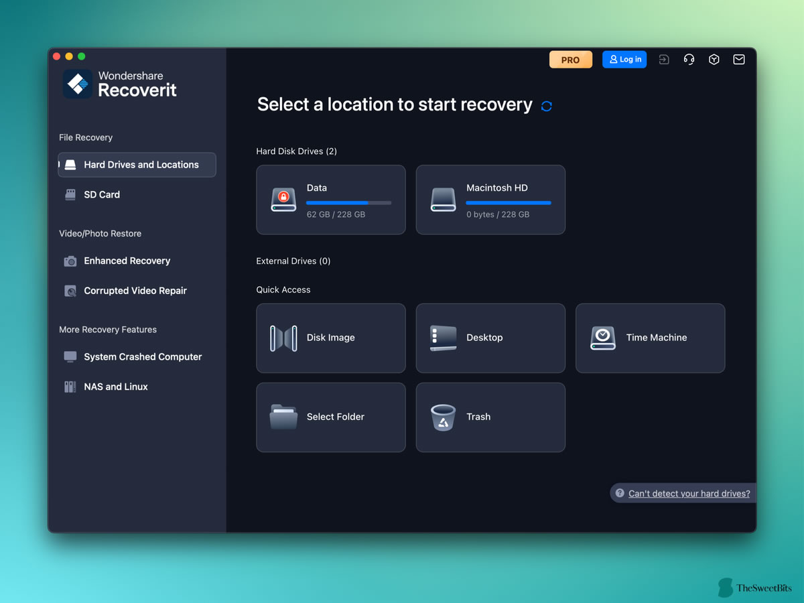
Task: Click the NAS and Linux server icon
Action: tap(70, 387)
